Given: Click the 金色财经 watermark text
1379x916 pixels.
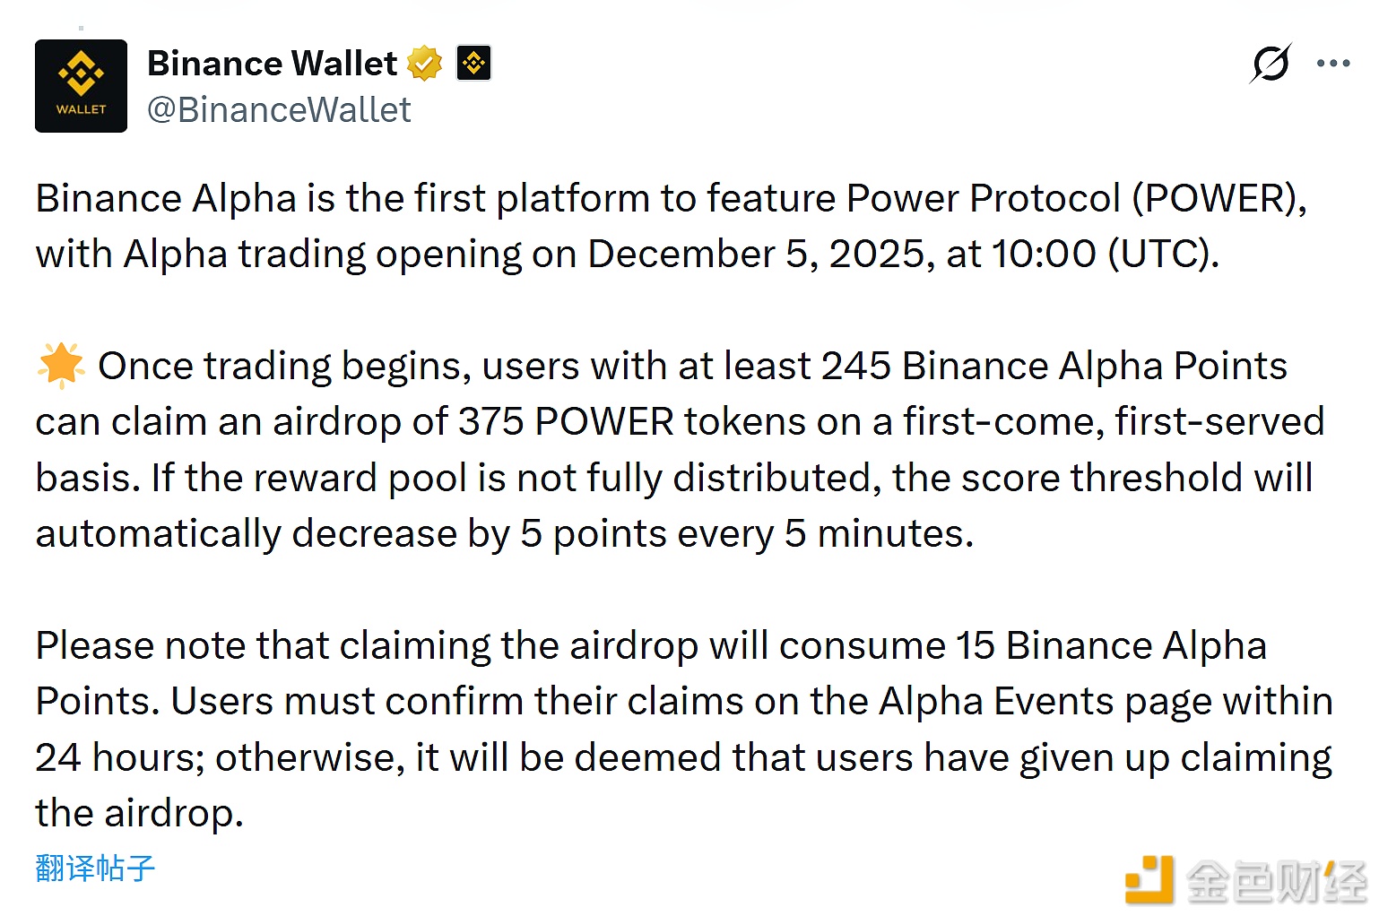Looking at the screenshot, I should (x=1276, y=882).
